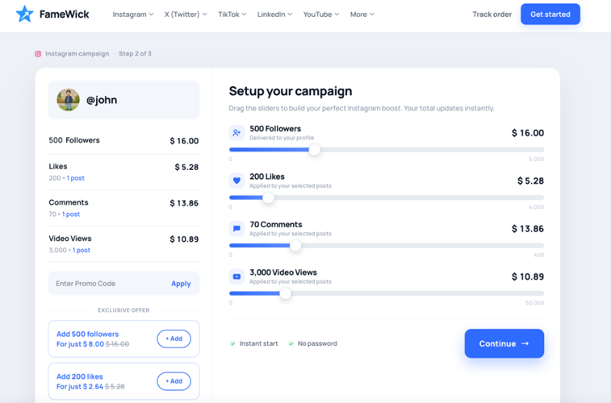
Task: Expand the LinkedIn nav menu
Action: (274, 15)
